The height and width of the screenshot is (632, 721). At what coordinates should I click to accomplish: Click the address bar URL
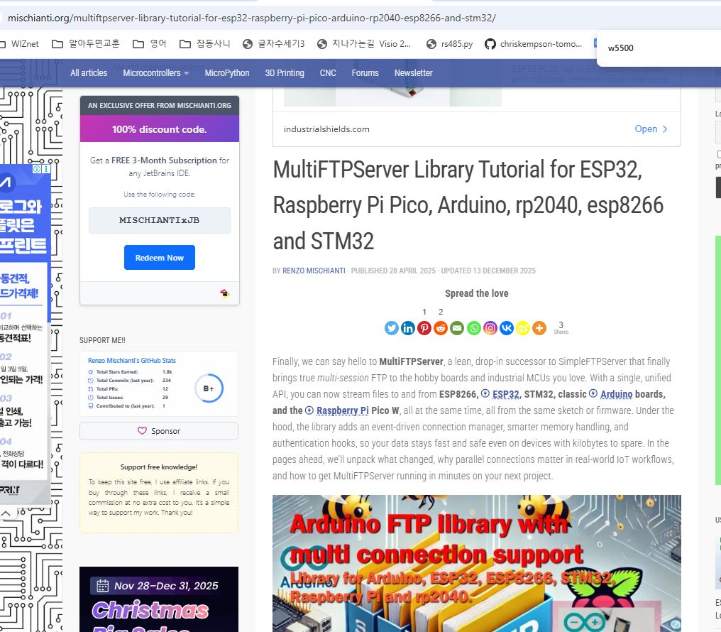click(x=251, y=18)
